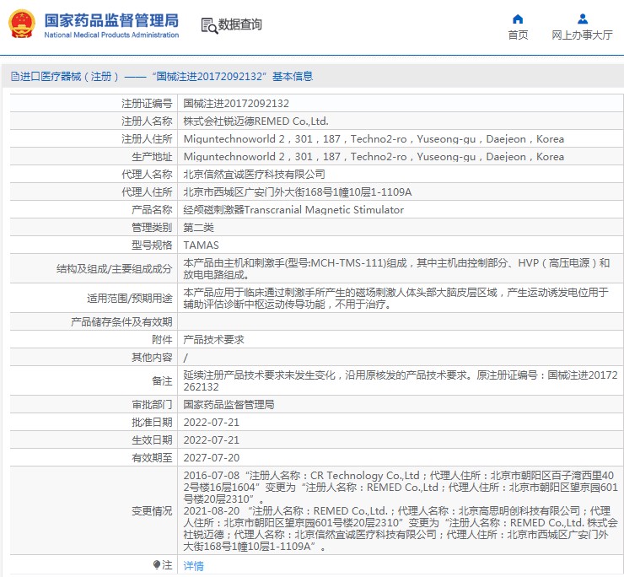The image size is (624, 577).
Task: Click the approval date 2022-07-21 next to 批准日期
Action: [212, 422]
